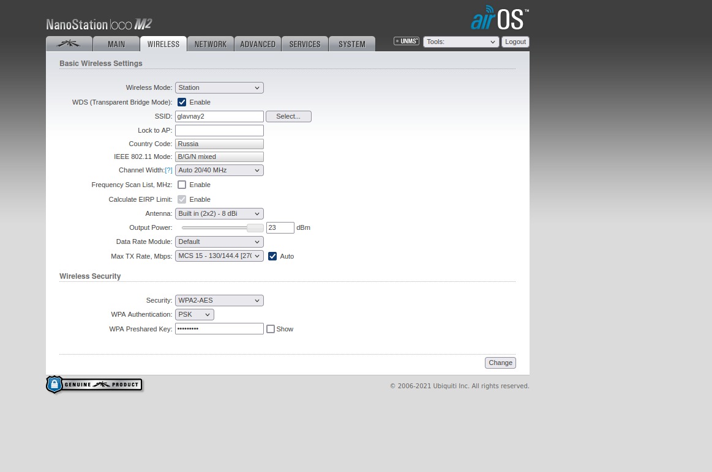Click the Output Power slider handle
This screenshot has height=472, width=712.
point(255,228)
